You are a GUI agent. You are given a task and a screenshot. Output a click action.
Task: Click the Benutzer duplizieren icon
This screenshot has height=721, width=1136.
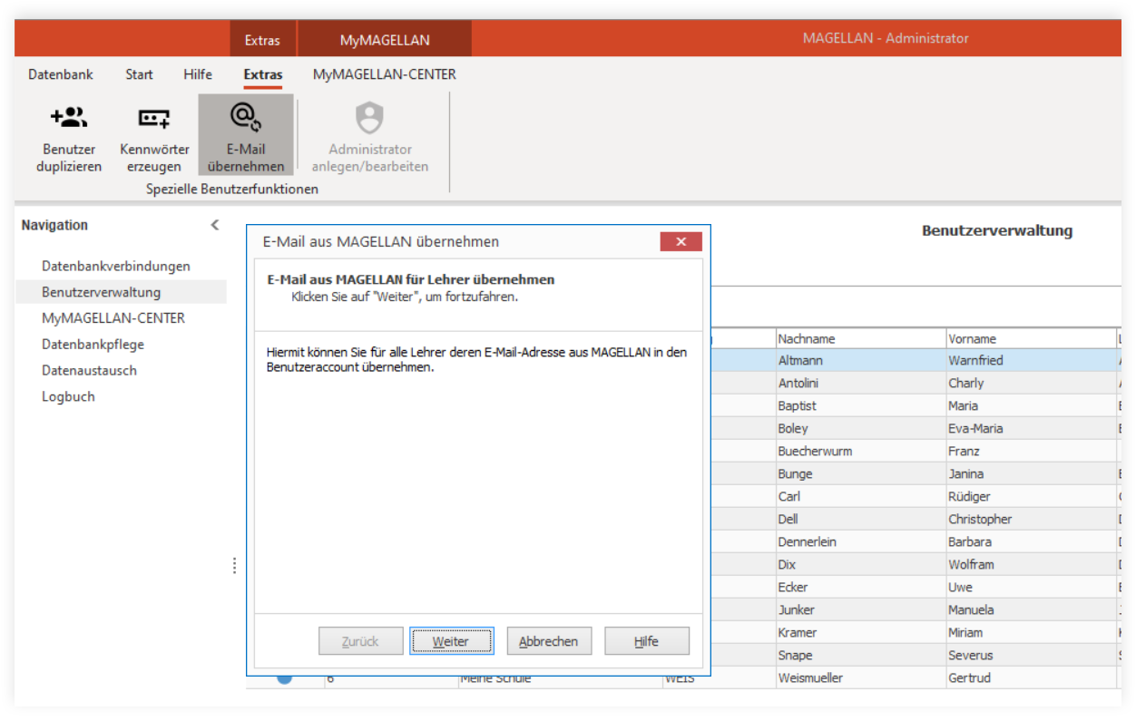click(x=69, y=117)
